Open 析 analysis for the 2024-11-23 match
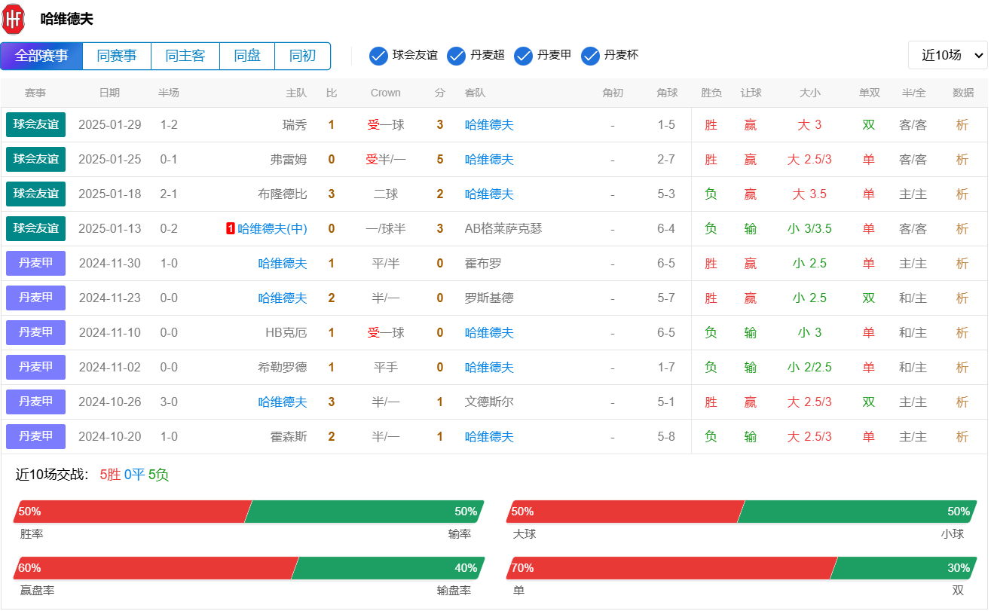991x611 pixels. [x=962, y=298]
